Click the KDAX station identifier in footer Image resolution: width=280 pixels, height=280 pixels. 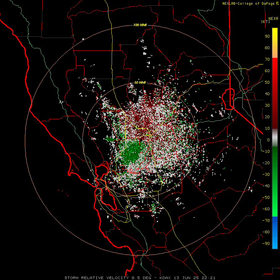coord(165,278)
